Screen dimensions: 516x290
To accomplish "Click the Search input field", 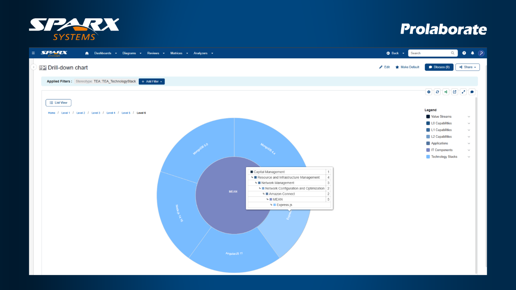I will pyautogui.click(x=430, y=53).
